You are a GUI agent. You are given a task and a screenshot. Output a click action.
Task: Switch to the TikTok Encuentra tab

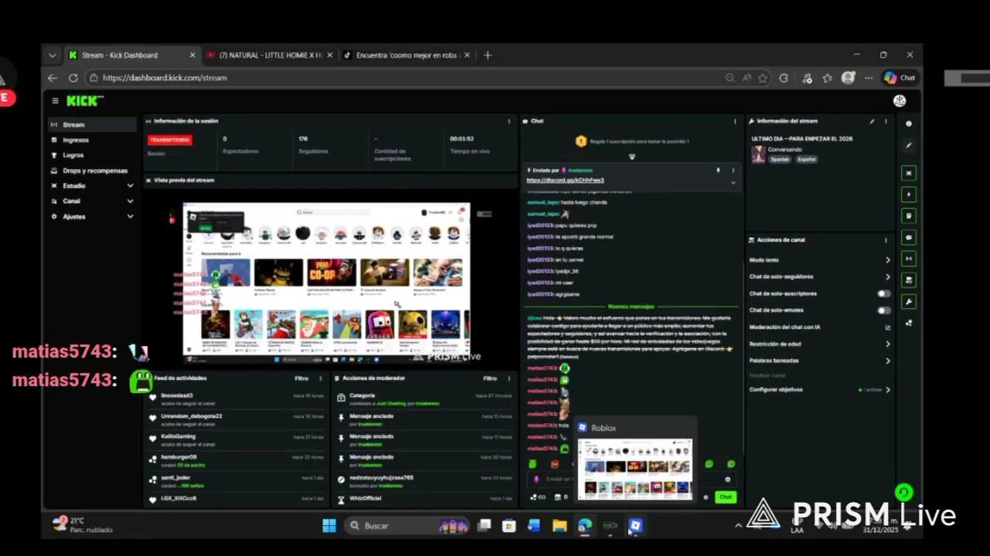(406, 55)
